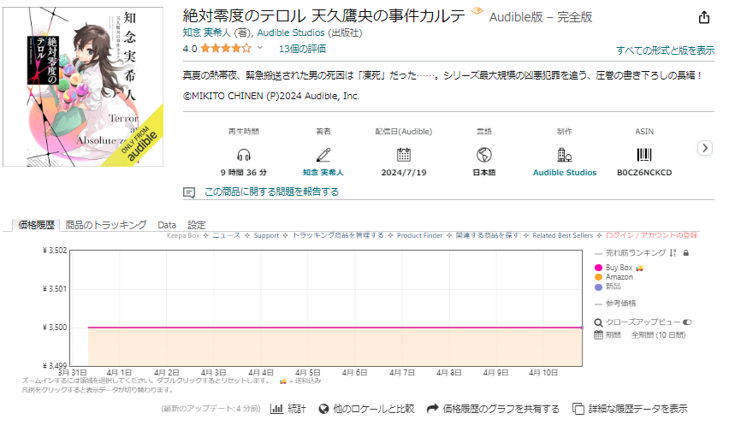Viewport: 729px width, 443px height.
Task: Toggle 売れ筋ランキング legend entry
Action: coord(635,253)
